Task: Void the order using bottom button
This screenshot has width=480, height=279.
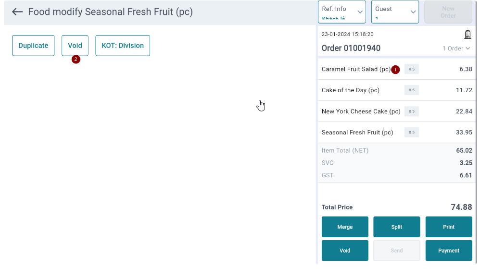Action: 345,251
